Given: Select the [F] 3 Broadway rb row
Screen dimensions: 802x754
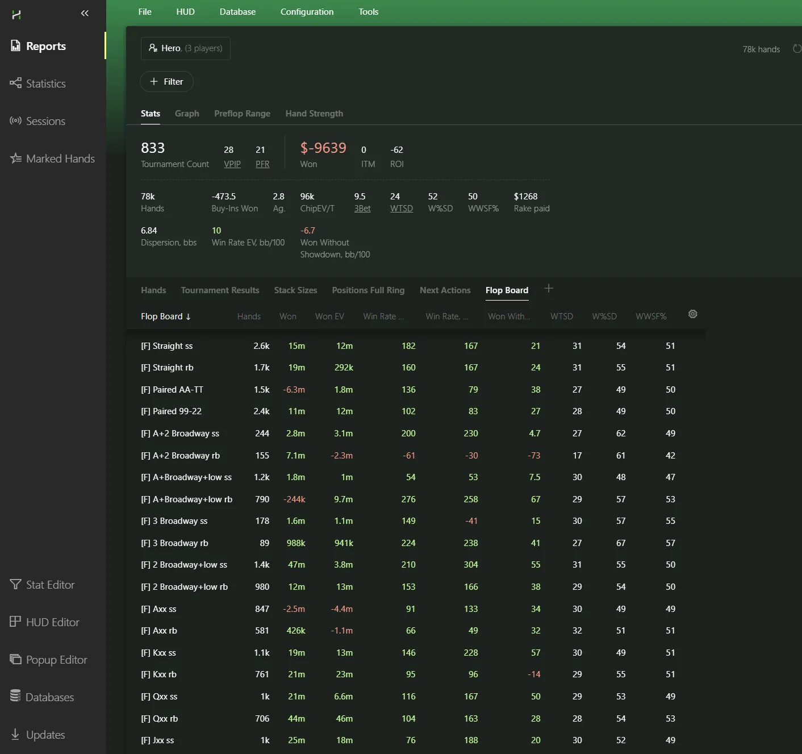Looking at the screenshot, I should [x=416, y=543].
